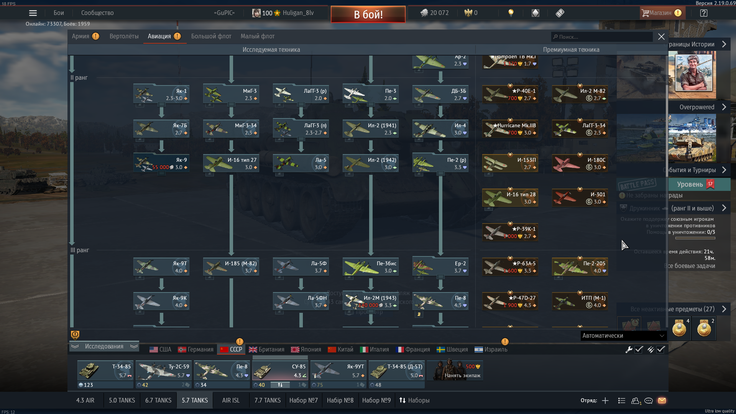This screenshot has height=414, width=736.
Task: Expand Страницы Истории section arrow
Action: click(x=724, y=44)
